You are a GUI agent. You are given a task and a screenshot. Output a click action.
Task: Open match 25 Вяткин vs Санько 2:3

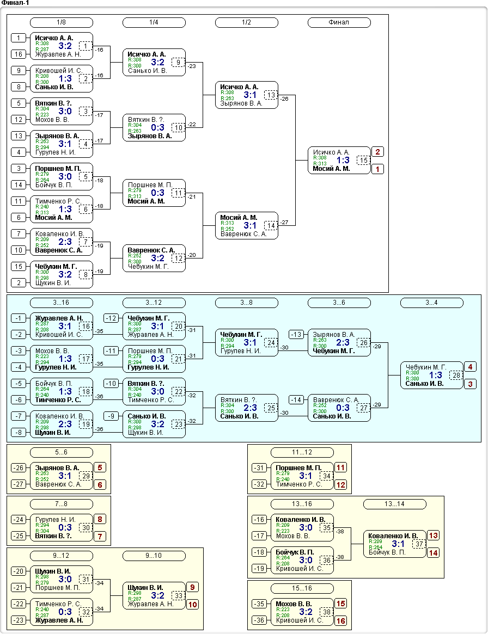coord(247,408)
